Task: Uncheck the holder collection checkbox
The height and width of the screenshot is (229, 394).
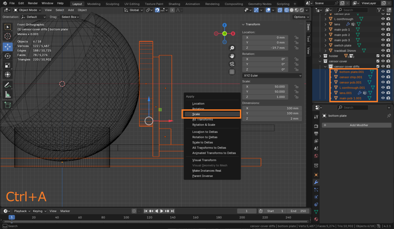Action: [x=378, y=56]
